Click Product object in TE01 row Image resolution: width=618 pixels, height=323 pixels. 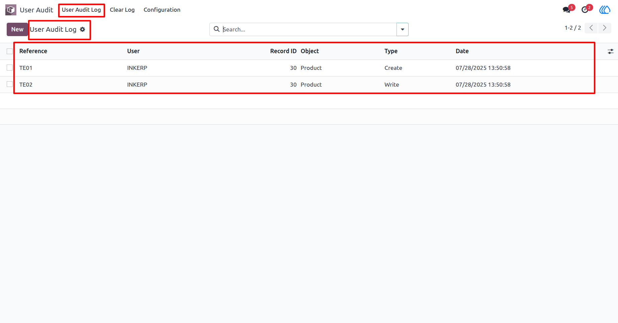click(x=311, y=68)
